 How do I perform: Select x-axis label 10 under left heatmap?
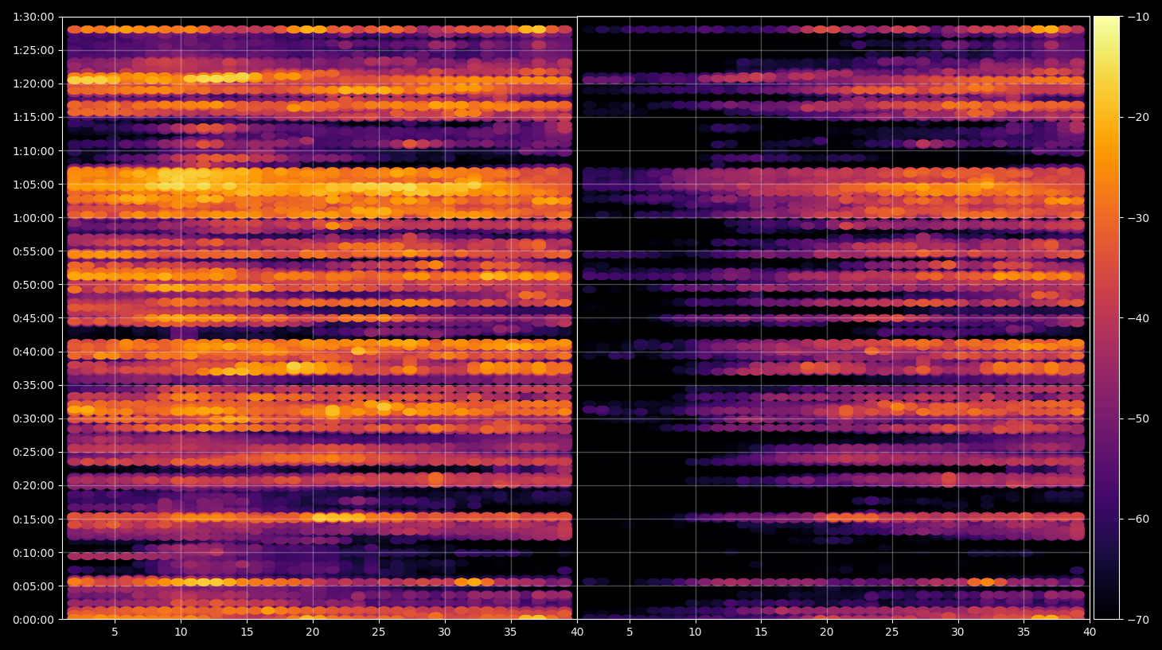pos(181,632)
